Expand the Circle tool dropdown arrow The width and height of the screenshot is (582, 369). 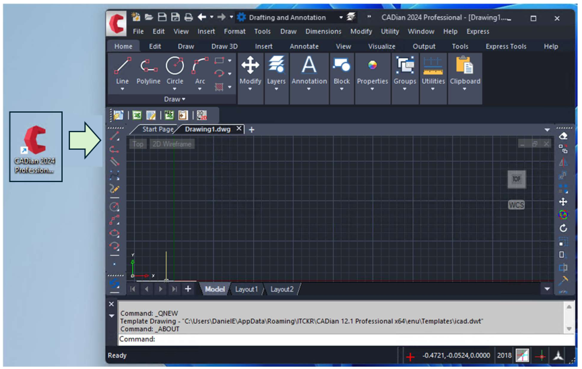click(175, 89)
